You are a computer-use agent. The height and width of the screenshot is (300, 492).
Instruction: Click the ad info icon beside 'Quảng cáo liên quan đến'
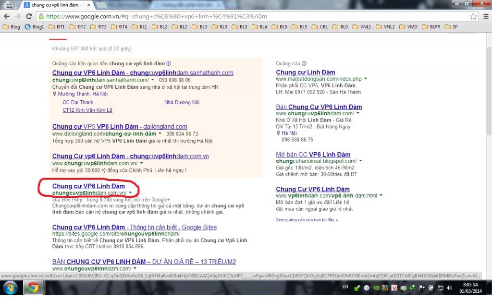pos(169,63)
